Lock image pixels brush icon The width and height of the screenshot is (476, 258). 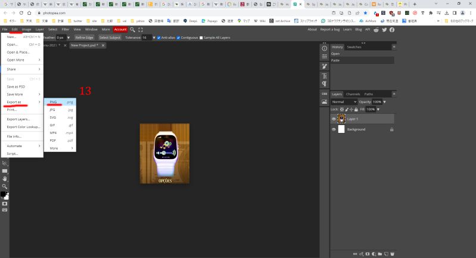pyautogui.click(x=347, y=109)
